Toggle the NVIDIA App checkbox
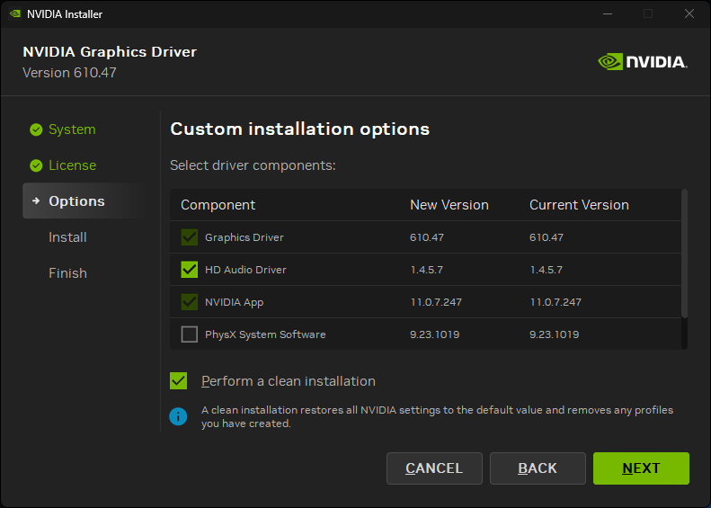This screenshot has width=711, height=508. (189, 302)
